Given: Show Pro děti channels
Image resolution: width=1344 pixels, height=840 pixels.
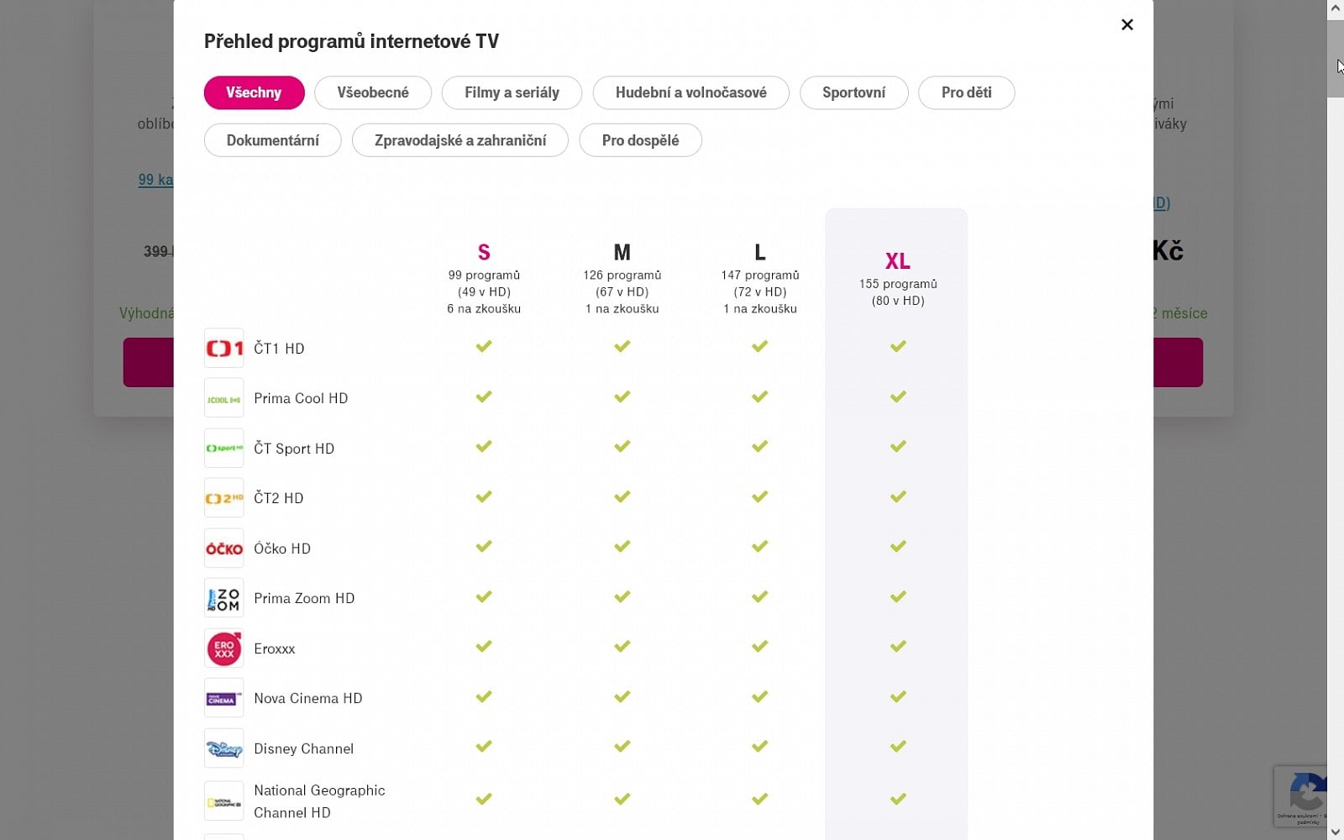Looking at the screenshot, I should 966,92.
